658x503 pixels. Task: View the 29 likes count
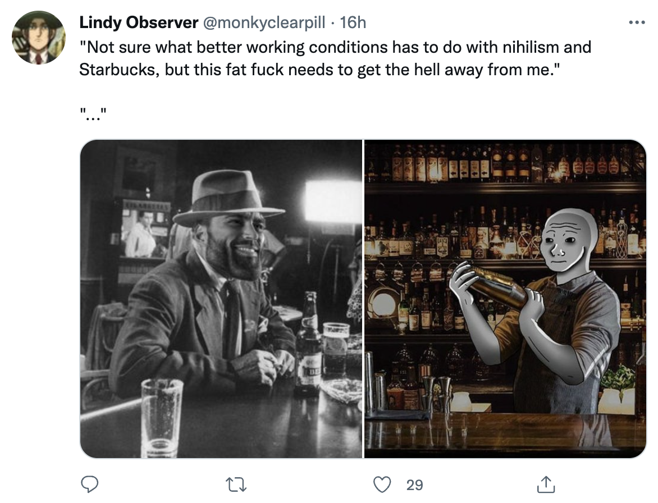click(x=414, y=485)
